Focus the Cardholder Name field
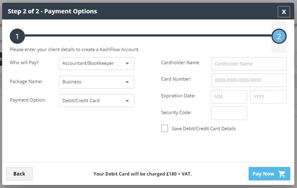The height and width of the screenshot is (188, 297). click(x=249, y=64)
